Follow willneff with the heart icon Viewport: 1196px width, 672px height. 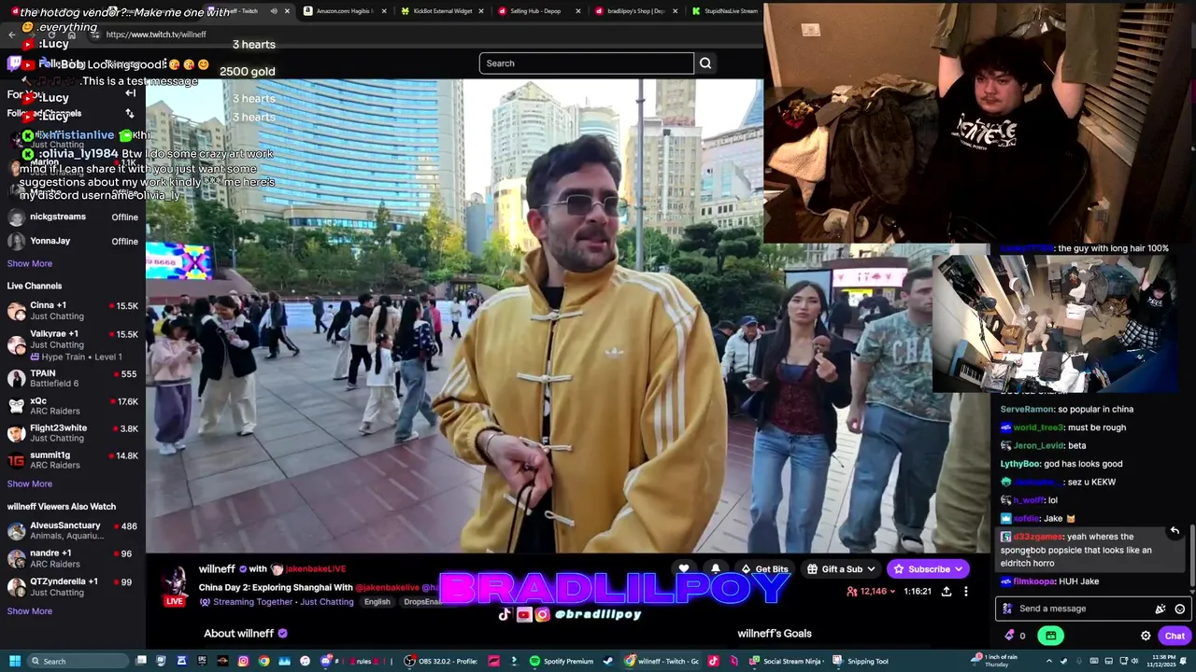[684, 568]
